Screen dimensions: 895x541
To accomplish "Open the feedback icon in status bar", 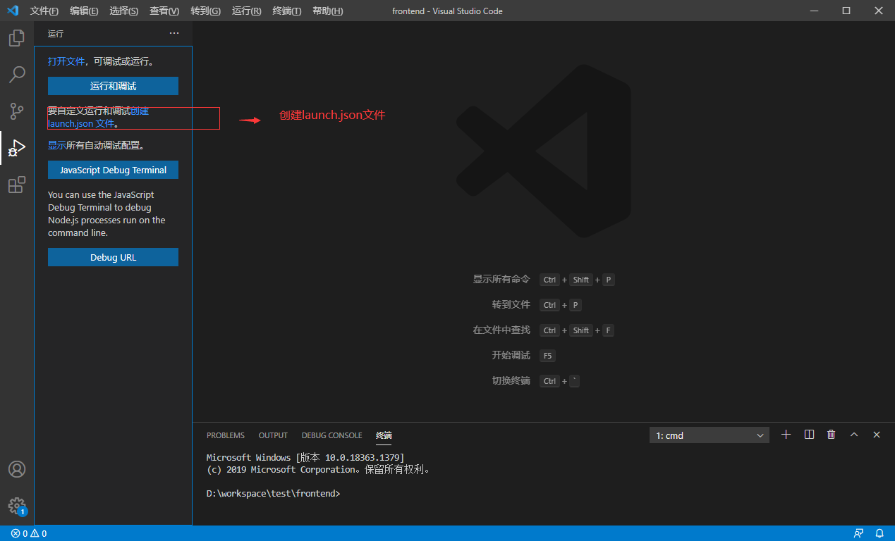I will (x=858, y=533).
